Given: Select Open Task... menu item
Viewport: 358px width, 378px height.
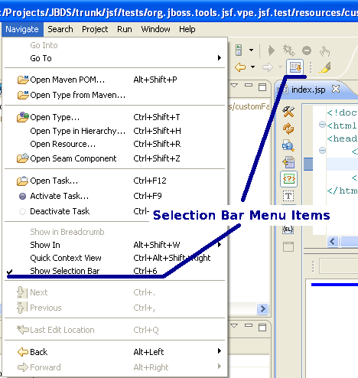Looking at the screenshot, I should pos(115,181).
